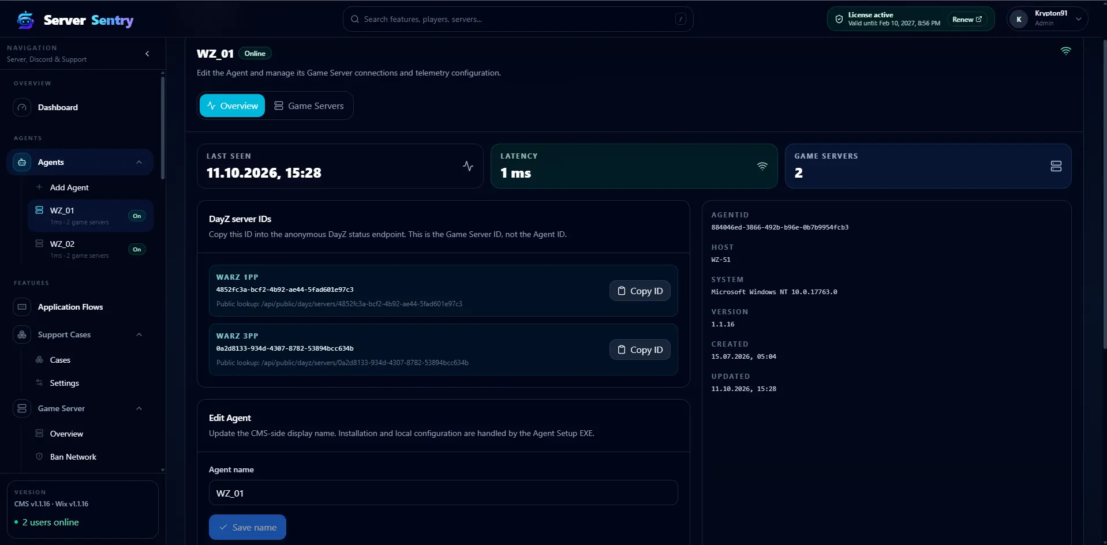This screenshot has height=545, width=1107.
Task: Click the Server Sentry robot logo
Action: (x=25, y=20)
